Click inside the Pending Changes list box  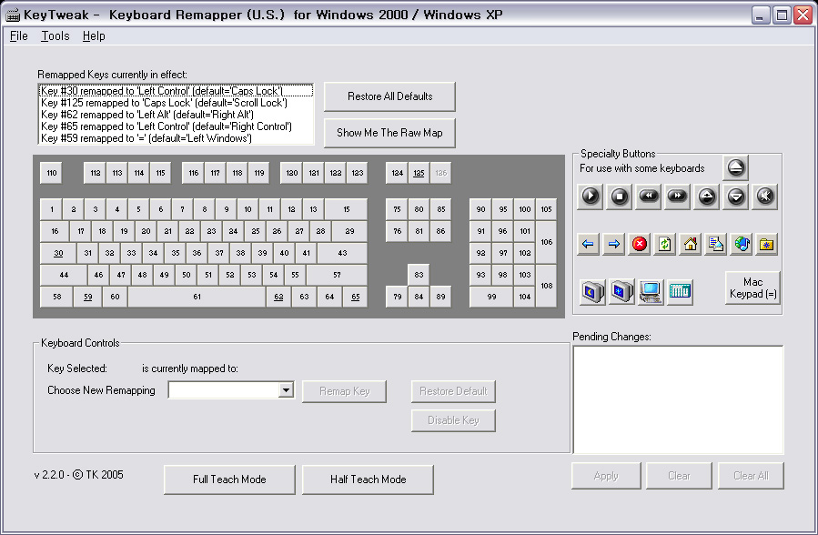pyautogui.click(x=678, y=400)
